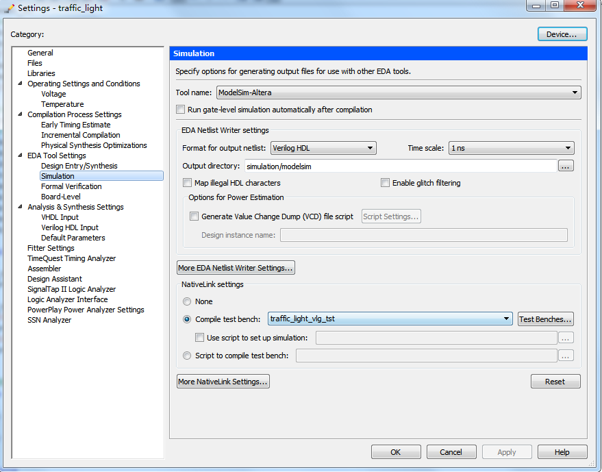Open the Time scale dropdown
Viewport: 602px width, 472px height.
tap(512, 148)
